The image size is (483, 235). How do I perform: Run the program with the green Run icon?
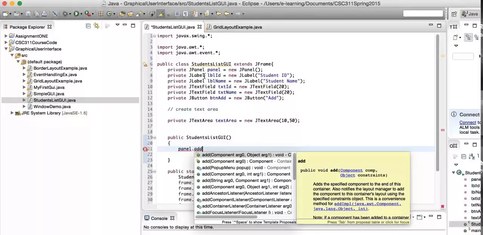pos(76,14)
